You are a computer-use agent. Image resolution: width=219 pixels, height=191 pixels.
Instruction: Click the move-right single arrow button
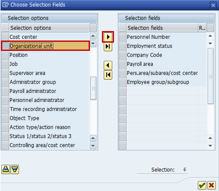[x=108, y=37]
